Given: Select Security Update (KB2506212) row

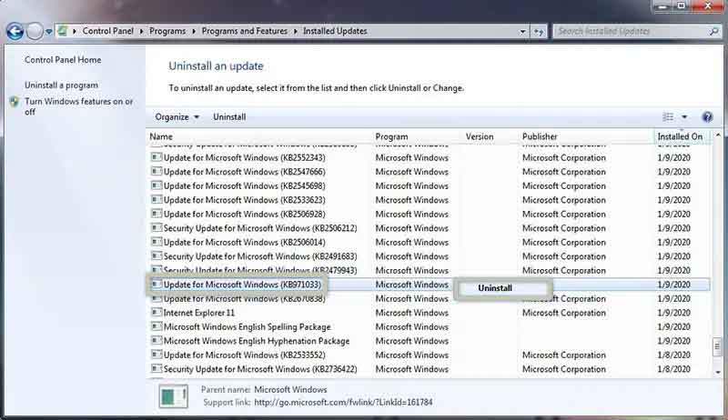Looking at the screenshot, I should (x=430, y=228).
